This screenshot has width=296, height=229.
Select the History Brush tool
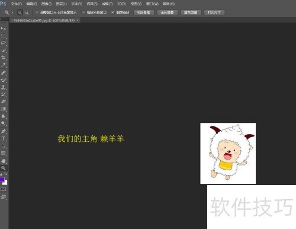[4, 94]
